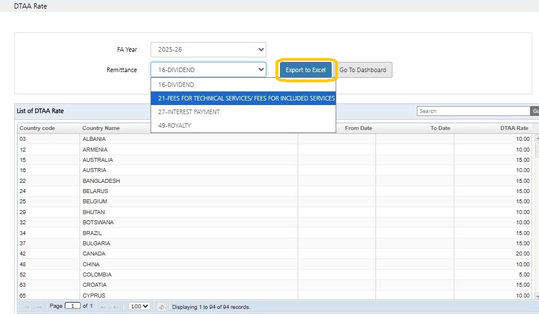This screenshot has height=314, width=539.
Task: Click the grid refresh icon
Action: click(x=162, y=307)
